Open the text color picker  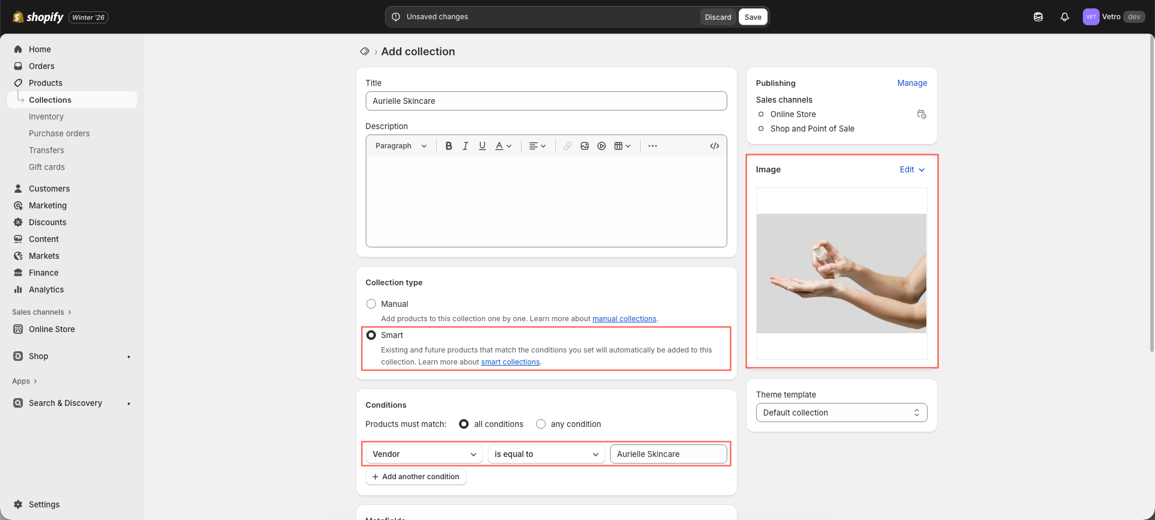pos(503,146)
